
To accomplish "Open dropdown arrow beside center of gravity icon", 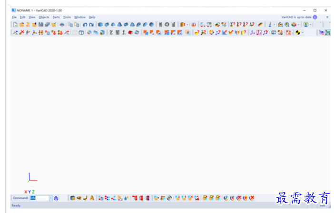I will tap(303, 32).
